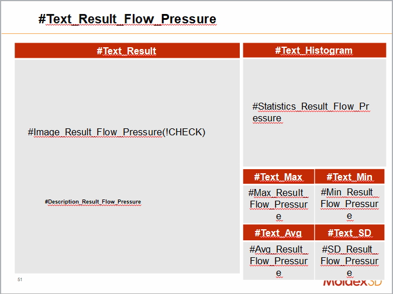393x294 pixels.
Task: Click the #Text_Histogram red header
Action: (x=314, y=50)
